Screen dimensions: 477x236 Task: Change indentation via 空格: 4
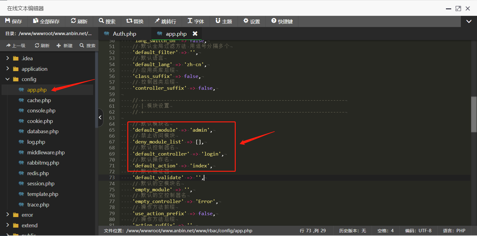click(x=385, y=231)
